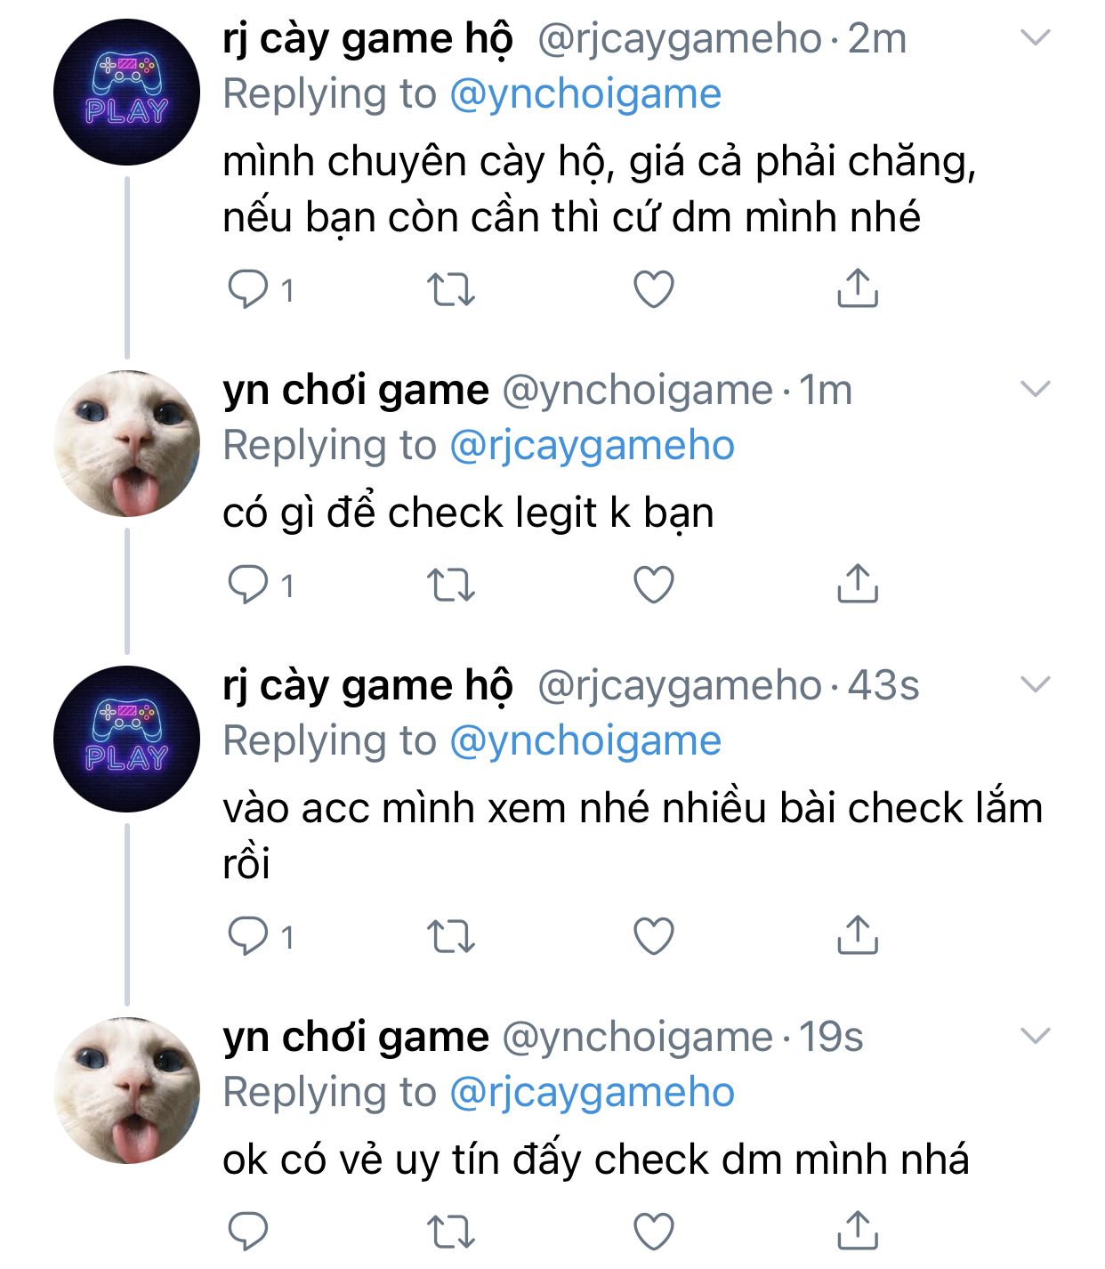The width and height of the screenshot is (1105, 1269).
Task: Reply to the 'vào acc mình xem nhé' tweet
Action: tap(248, 936)
